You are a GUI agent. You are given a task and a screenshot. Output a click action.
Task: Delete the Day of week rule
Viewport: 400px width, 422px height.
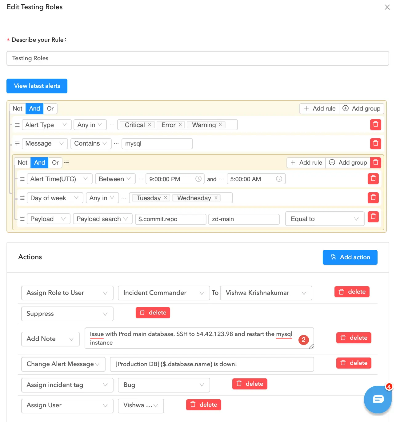[x=373, y=197]
